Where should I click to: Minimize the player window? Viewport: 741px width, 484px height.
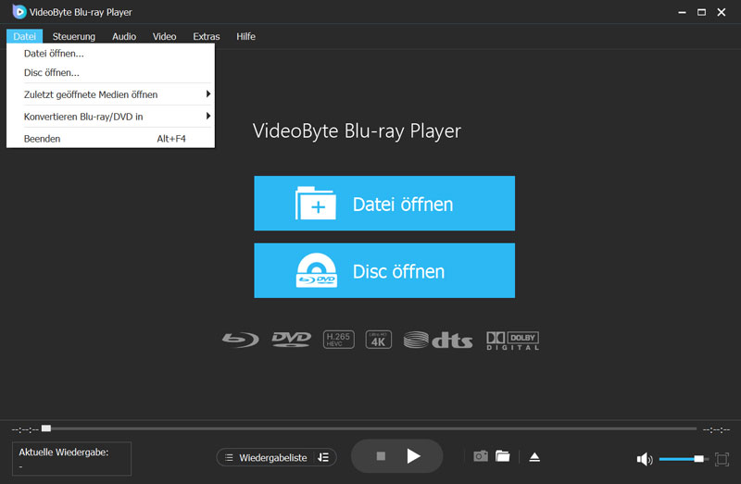coord(682,12)
